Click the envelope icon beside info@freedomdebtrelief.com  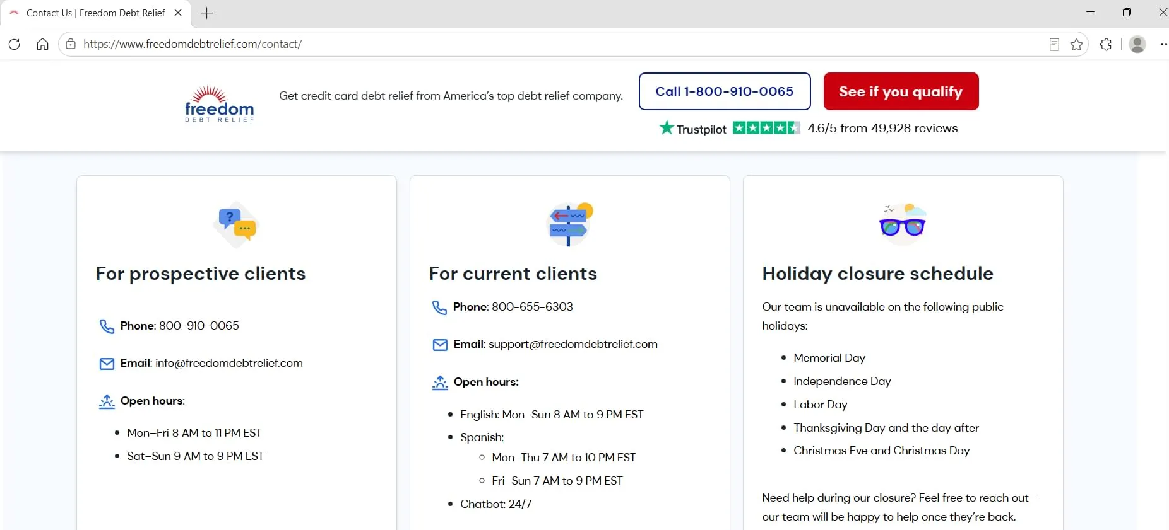coord(107,364)
